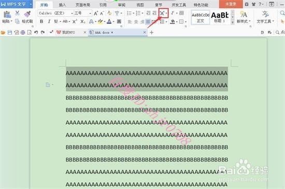Click the show table gridlines icon
Image resolution: width=285 pixels, height=189 pixels.
tap(181, 13)
